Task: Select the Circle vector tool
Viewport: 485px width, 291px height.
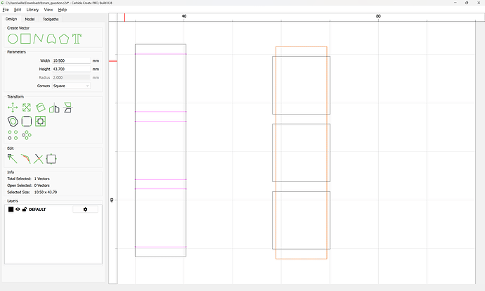Action: 13,38
